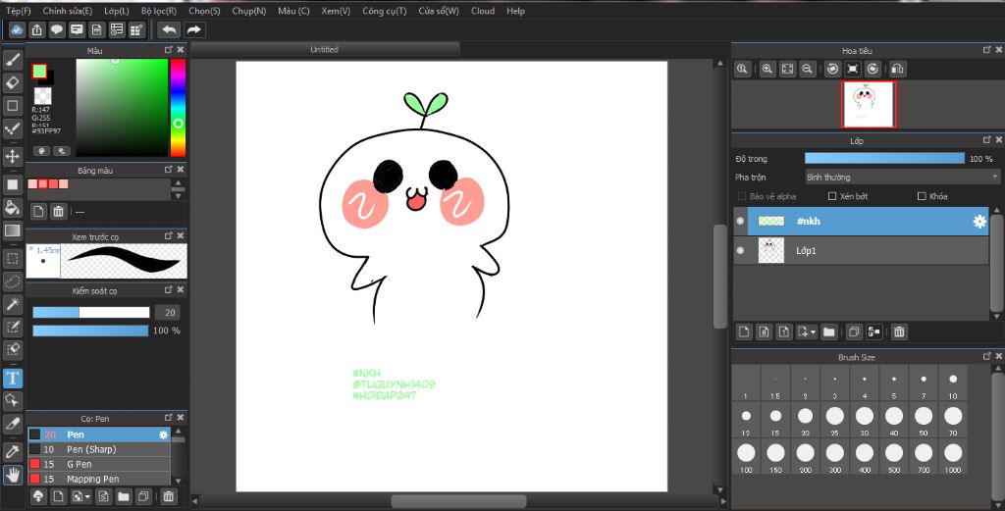Image resolution: width=1005 pixels, height=511 pixels.
Task: Duplicate the current layer
Action: 854,332
